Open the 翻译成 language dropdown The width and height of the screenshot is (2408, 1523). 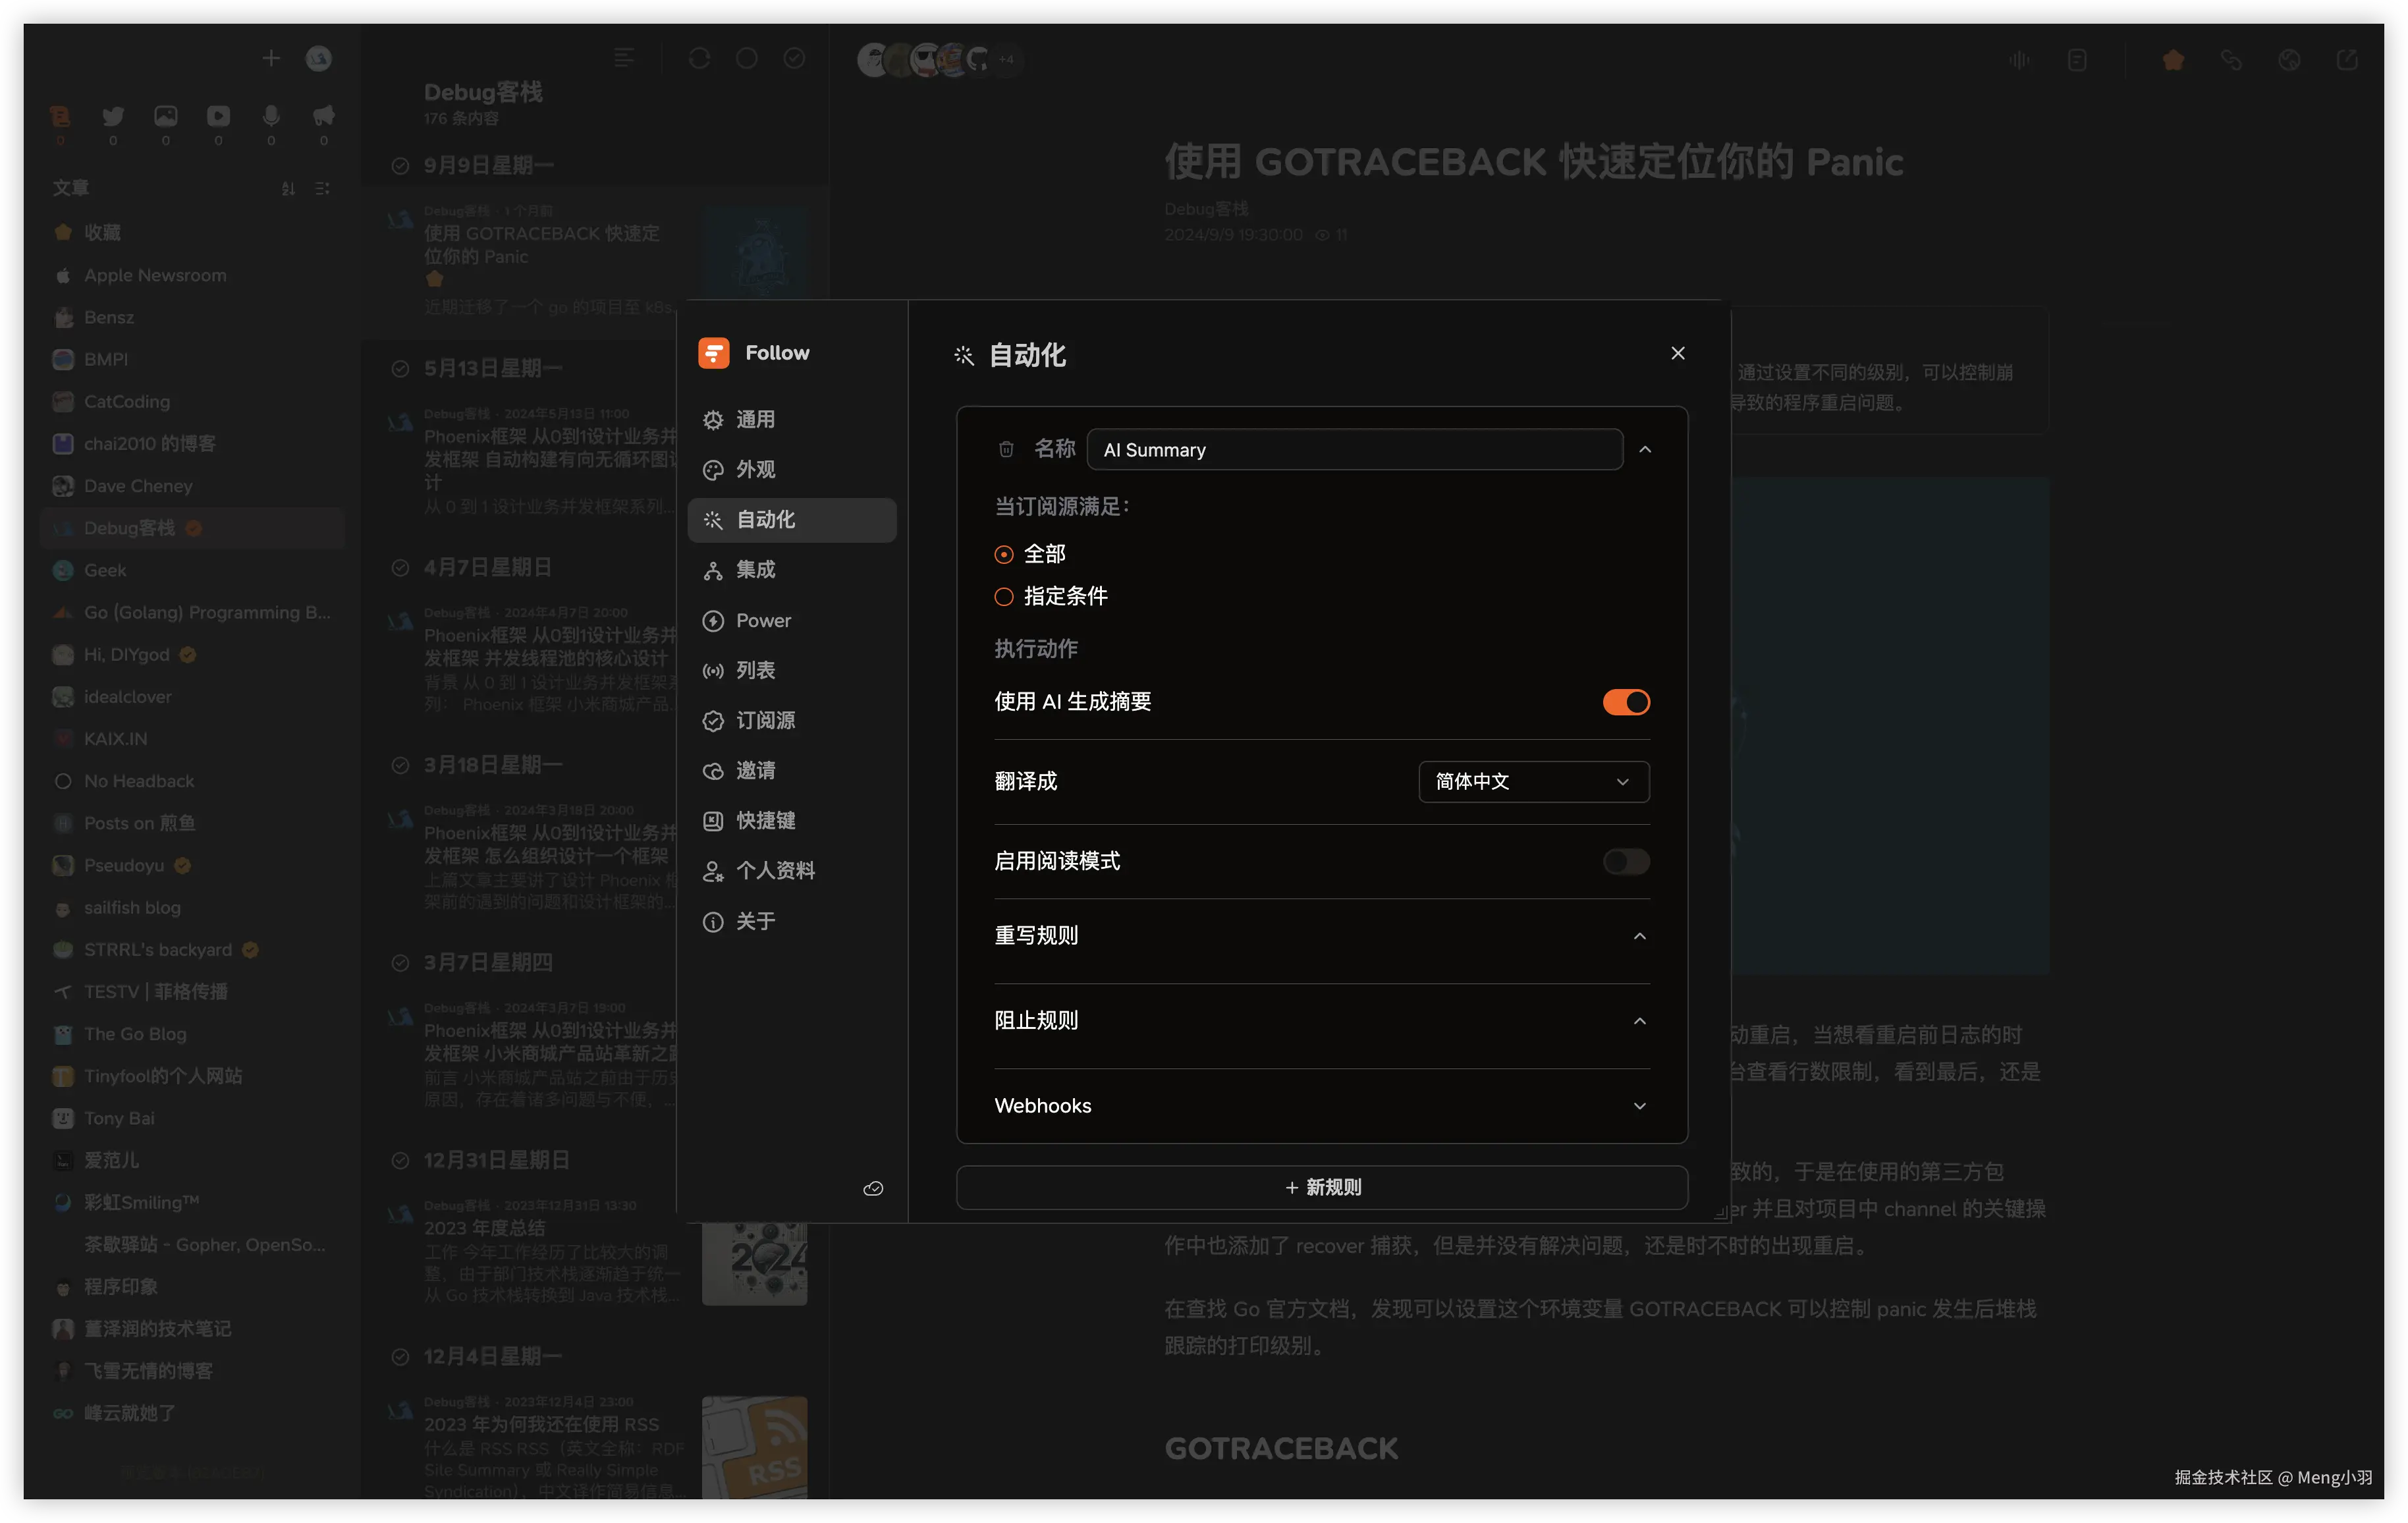tap(1533, 782)
